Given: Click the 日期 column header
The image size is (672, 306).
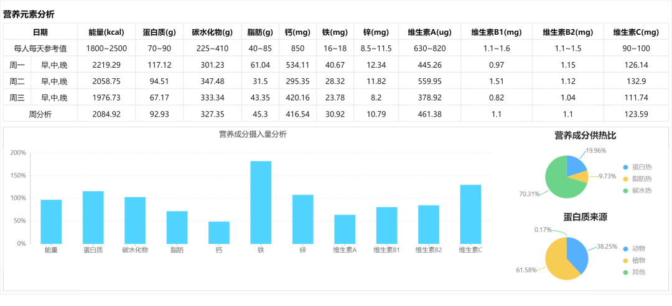Looking at the screenshot, I should coord(40,32).
